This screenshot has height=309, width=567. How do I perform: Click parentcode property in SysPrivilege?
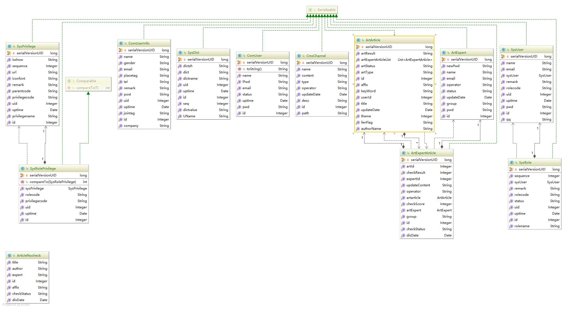coord(33,91)
